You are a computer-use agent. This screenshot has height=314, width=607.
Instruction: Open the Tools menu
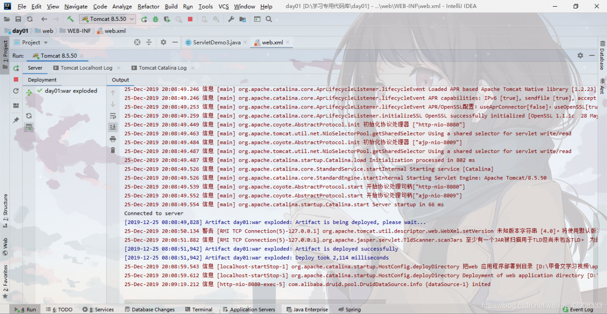pyautogui.click(x=205, y=6)
